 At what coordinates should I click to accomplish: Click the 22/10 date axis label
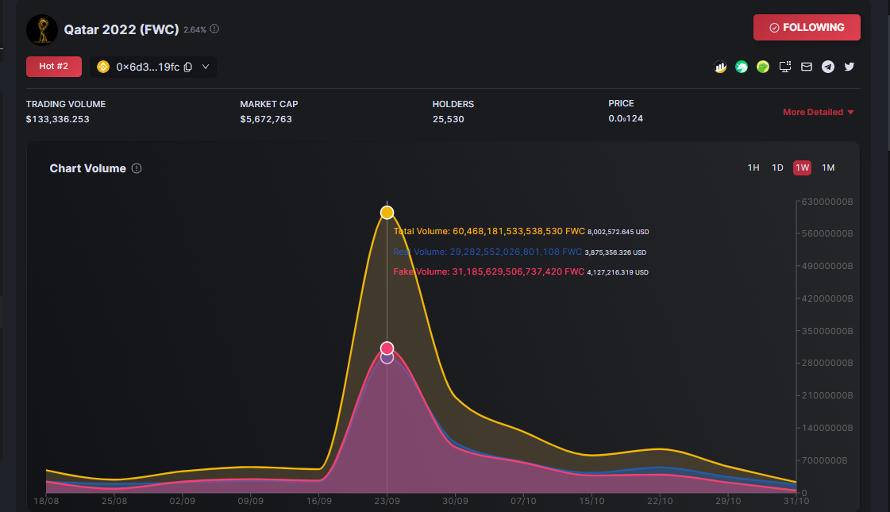point(660,501)
